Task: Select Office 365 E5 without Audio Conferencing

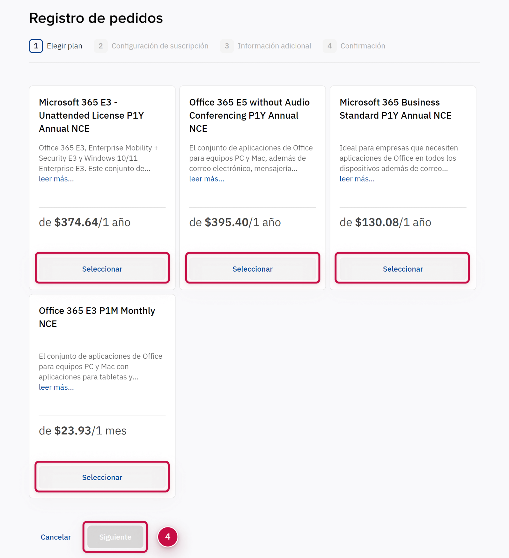Action: [x=252, y=269]
